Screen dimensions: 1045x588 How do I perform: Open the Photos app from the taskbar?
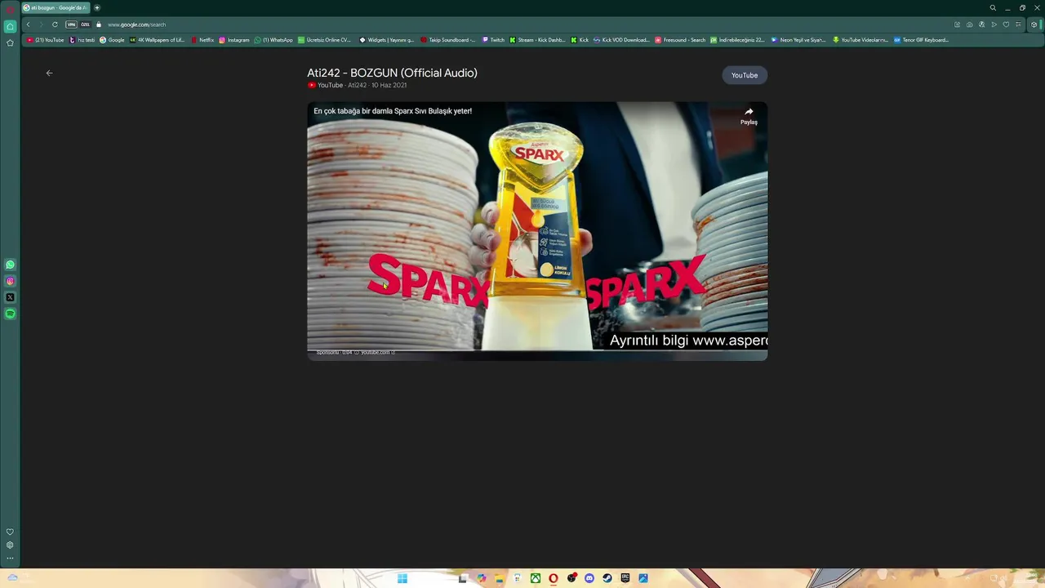click(x=643, y=578)
